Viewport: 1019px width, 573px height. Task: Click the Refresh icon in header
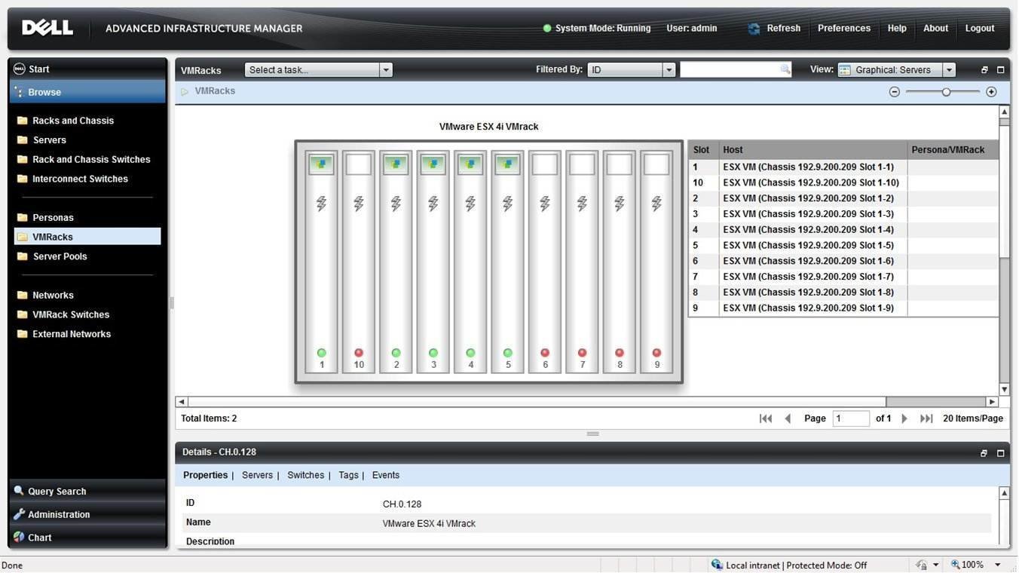[x=754, y=29]
